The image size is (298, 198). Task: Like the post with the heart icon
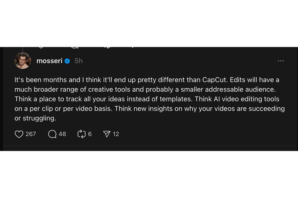click(x=19, y=134)
